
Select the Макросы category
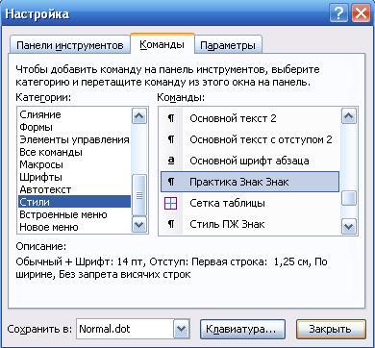tap(74, 164)
